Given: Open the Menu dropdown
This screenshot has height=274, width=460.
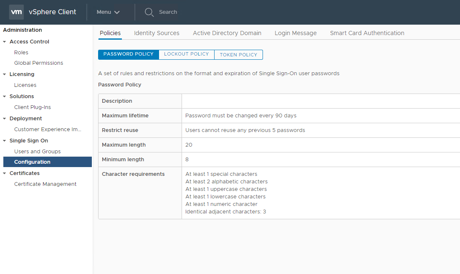Looking at the screenshot, I should 108,12.
